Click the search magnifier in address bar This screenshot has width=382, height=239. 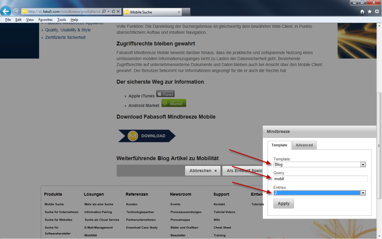104,12
